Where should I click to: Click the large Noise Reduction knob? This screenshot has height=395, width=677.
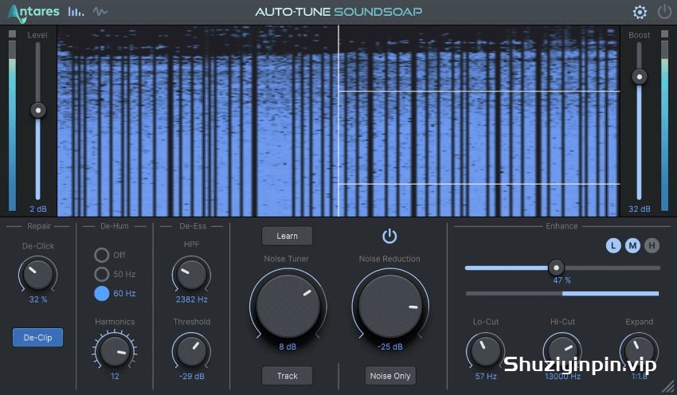(390, 307)
